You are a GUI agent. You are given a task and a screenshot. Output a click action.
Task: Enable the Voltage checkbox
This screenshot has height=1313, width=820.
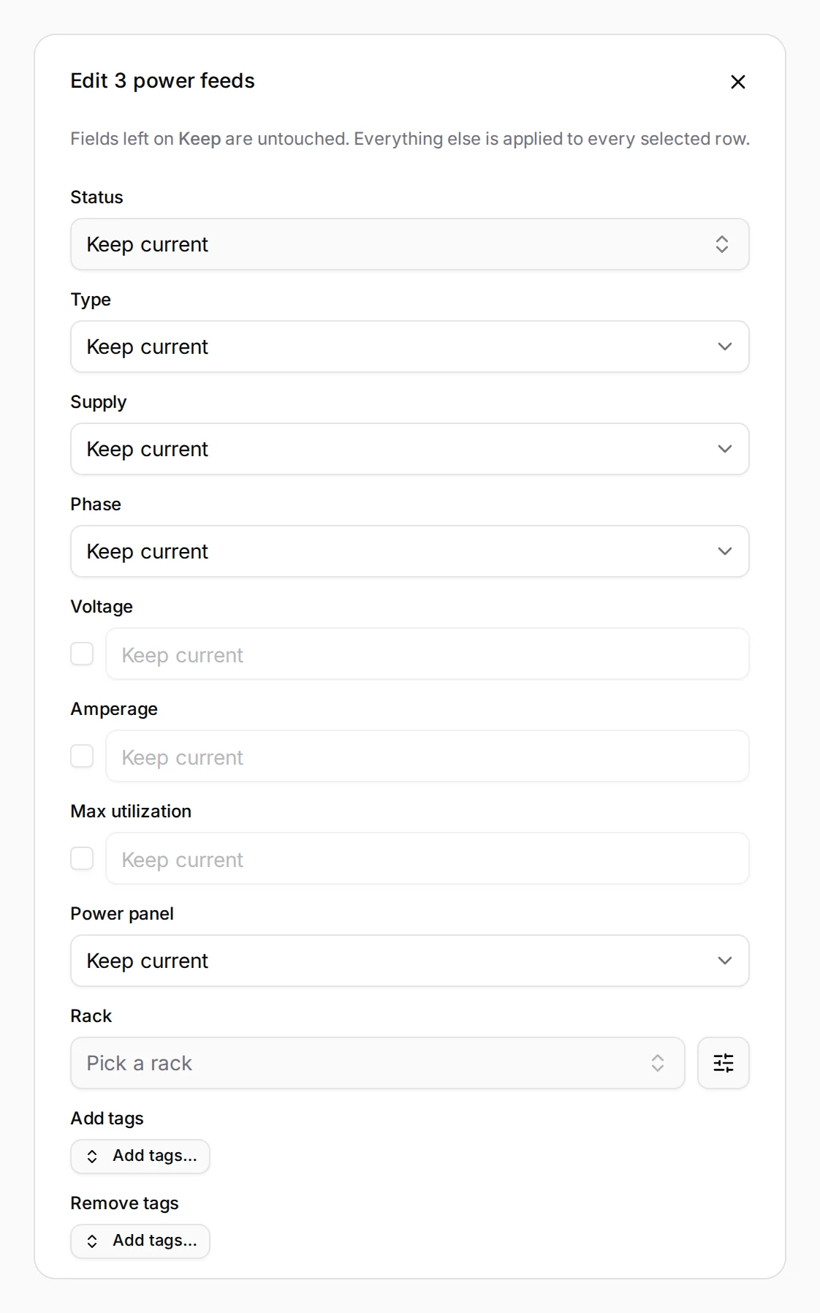pos(82,654)
